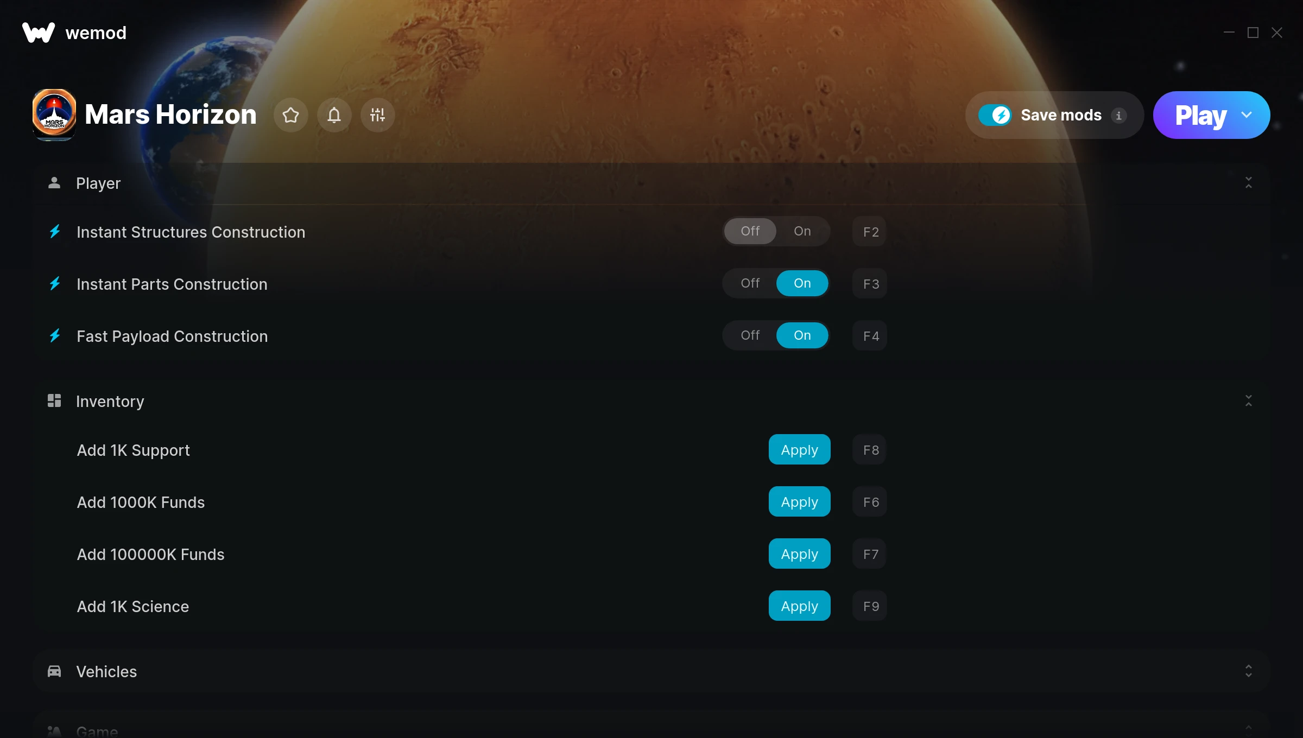Collapse the Player section
The height and width of the screenshot is (738, 1303).
(1248, 183)
